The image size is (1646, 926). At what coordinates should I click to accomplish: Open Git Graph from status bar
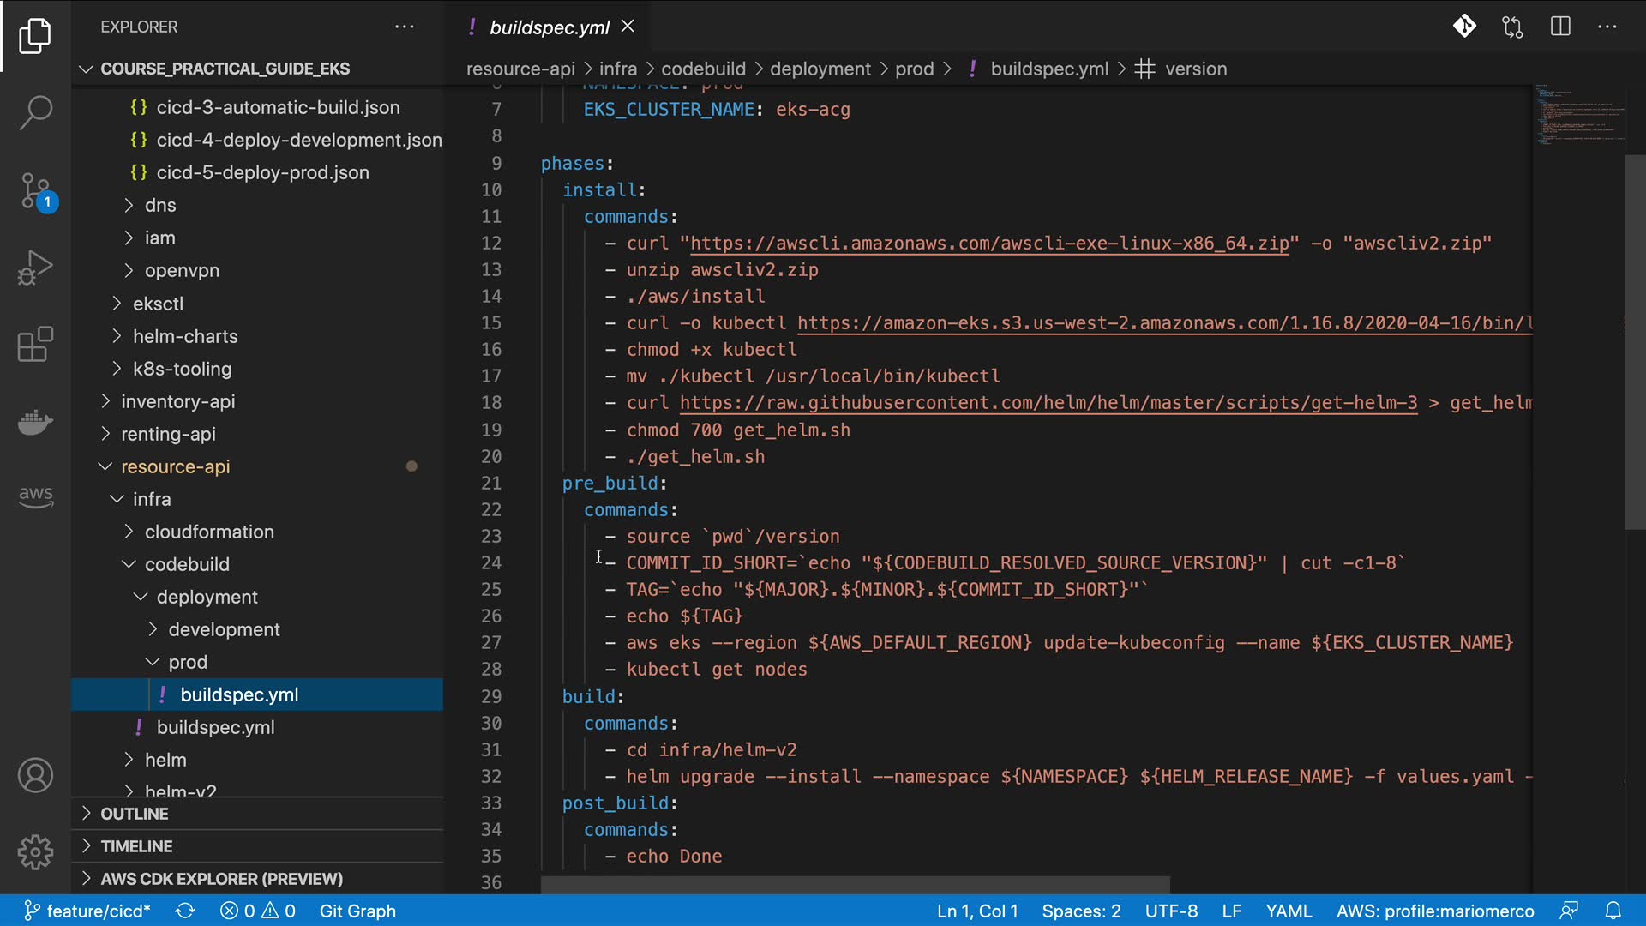pyautogui.click(x=357, y=911)
